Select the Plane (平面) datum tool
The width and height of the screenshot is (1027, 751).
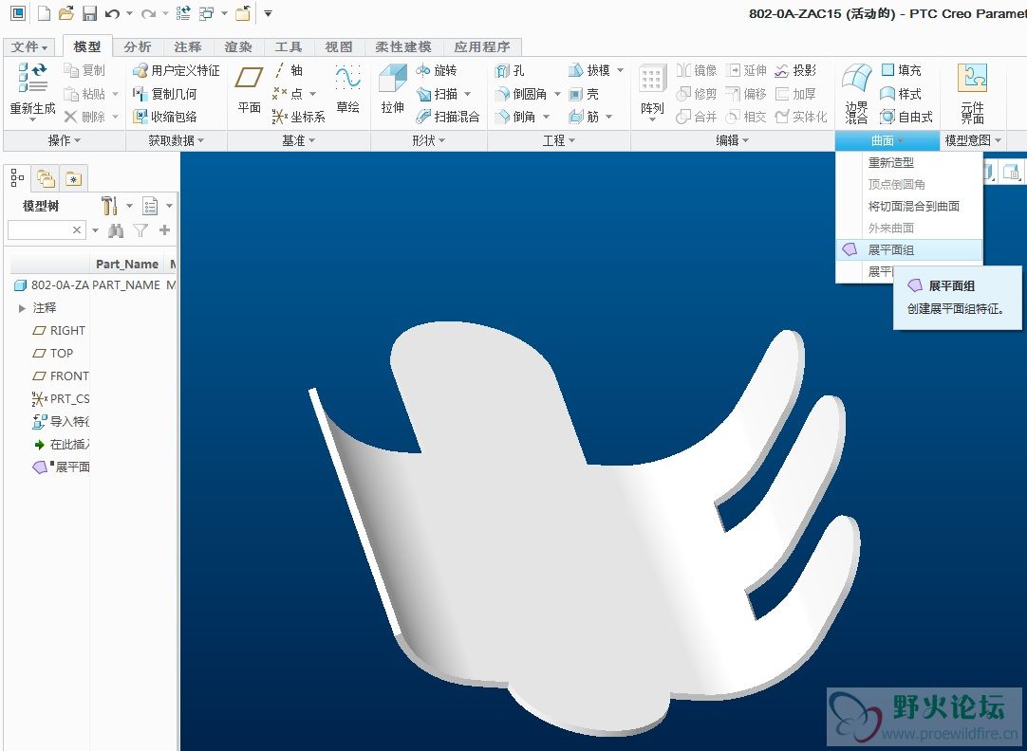point(249,89)
